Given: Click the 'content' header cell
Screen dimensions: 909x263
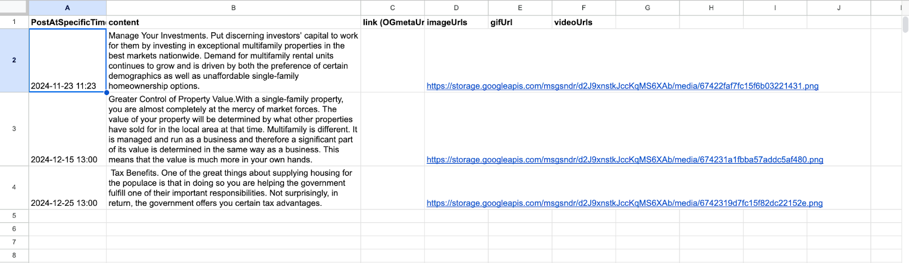Looking at the screenshot, I should point(233,22).
